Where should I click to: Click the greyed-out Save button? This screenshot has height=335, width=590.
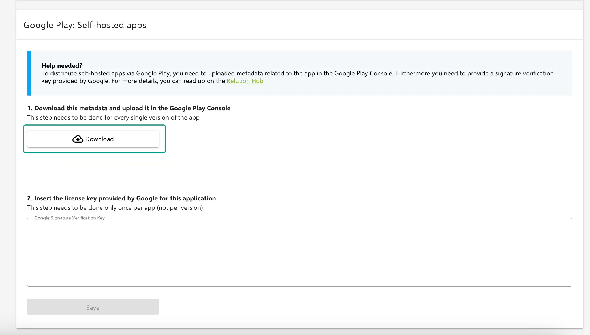[x=93, y=307]
